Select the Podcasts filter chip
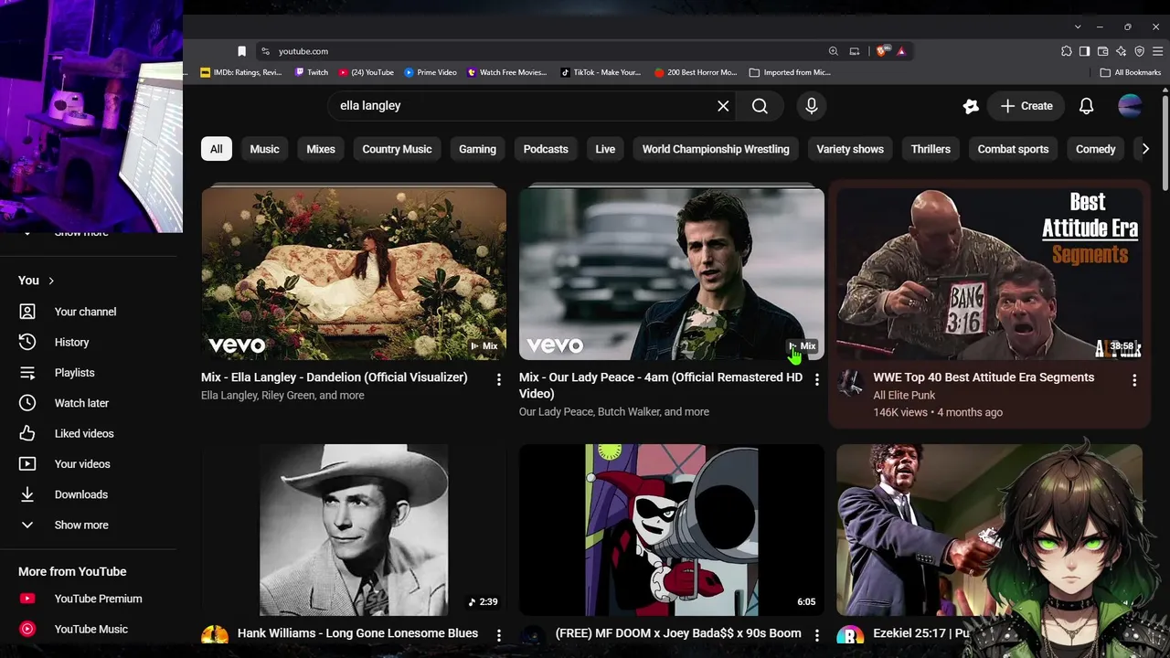1170x658 pixels. click(x=546, y=149)
